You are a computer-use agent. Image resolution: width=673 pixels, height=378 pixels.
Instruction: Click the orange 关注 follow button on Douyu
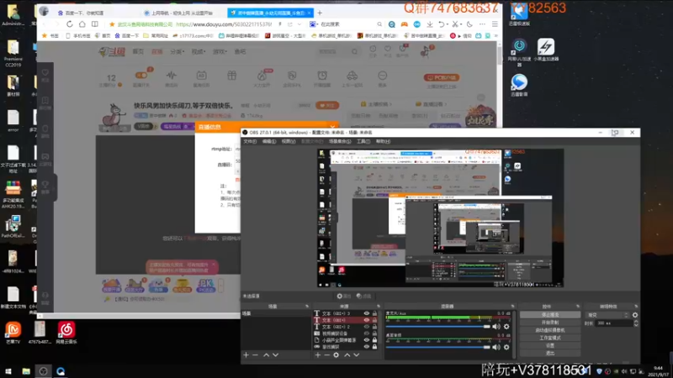[327, 106]
